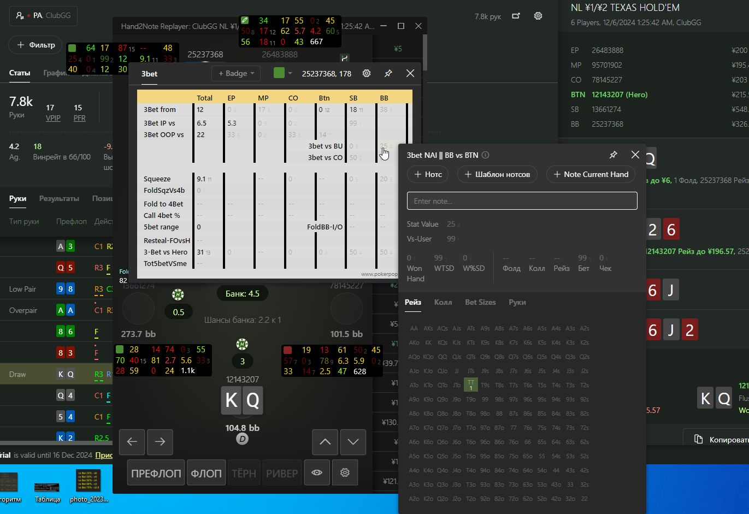Screen dimensions: 749x514
Task: Expand the arrow beside the green swatch
Action: click(290, 73)
